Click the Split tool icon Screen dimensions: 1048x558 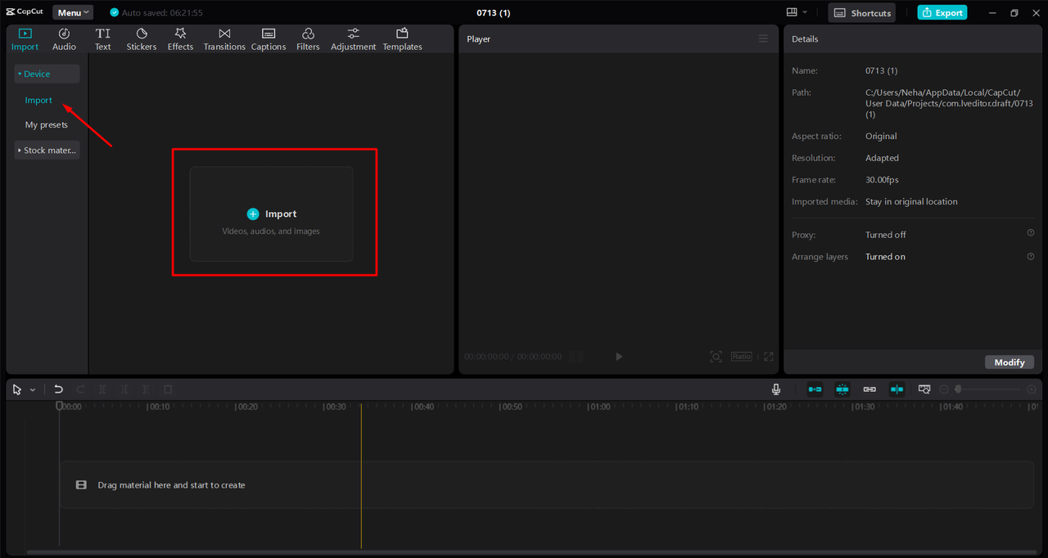click(x=102, y=389)
